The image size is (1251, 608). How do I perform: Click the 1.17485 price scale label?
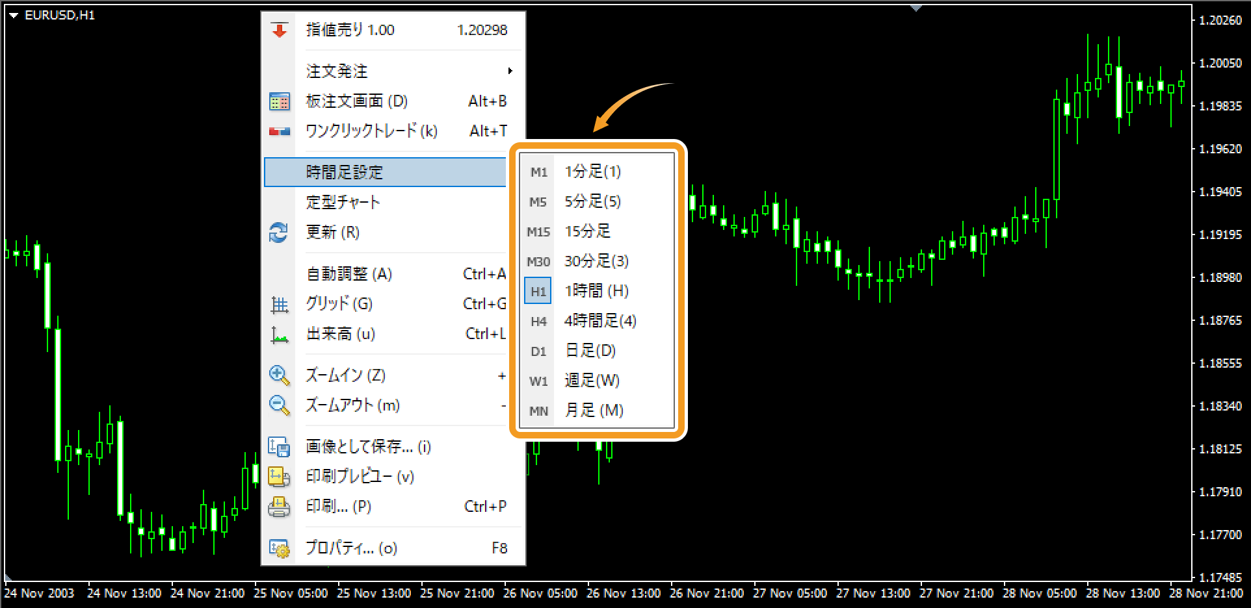pyautogui.click(x=1220, y=577)
